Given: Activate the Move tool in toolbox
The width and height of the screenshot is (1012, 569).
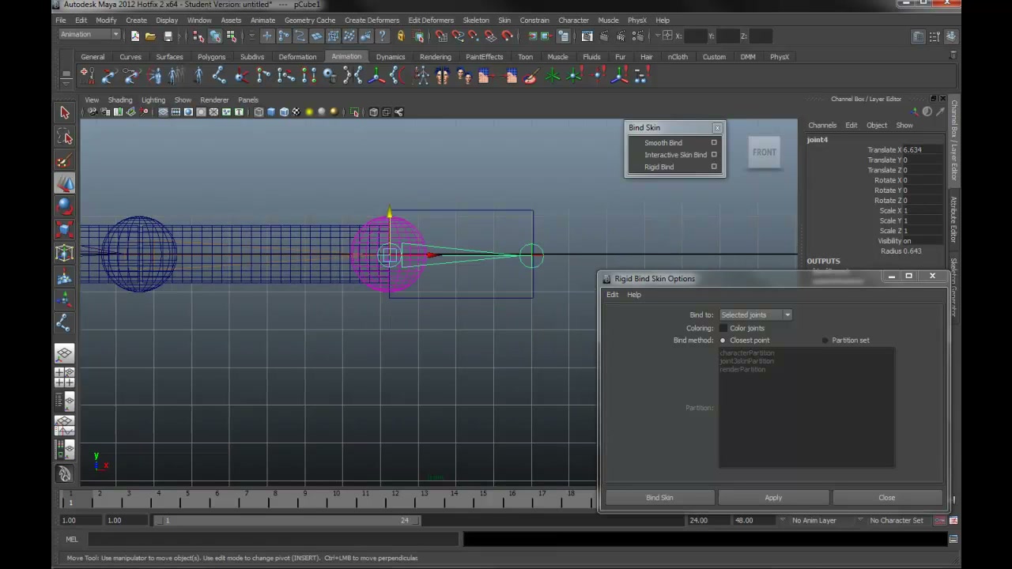Looking at the screenshot, I should click(65, 184).
